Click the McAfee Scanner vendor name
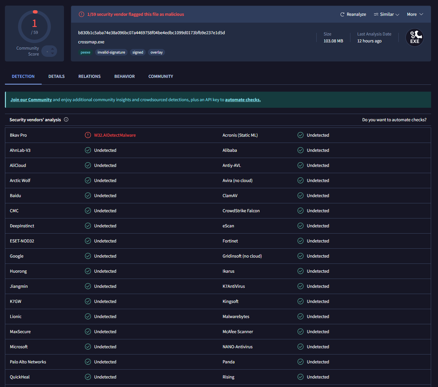 (238, 332)
